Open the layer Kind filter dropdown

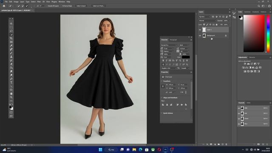click(204, 17)
